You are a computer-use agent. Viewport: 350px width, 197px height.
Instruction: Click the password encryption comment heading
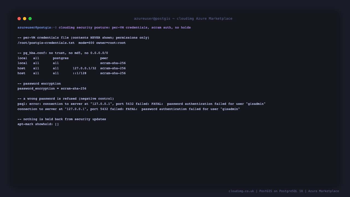(x=39, y=84)
